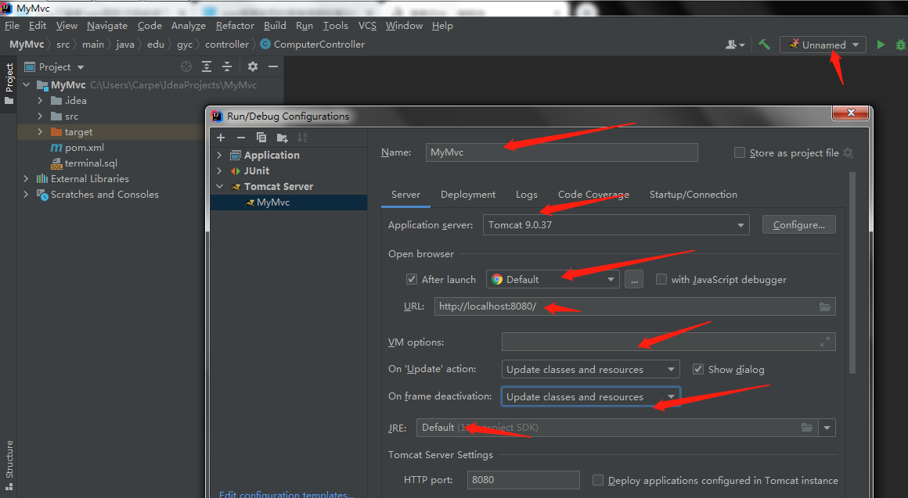Viewport: 908px width, 498px height.
Task: Expand VM options field with arrows icon
Action: (x=824, y=342)
